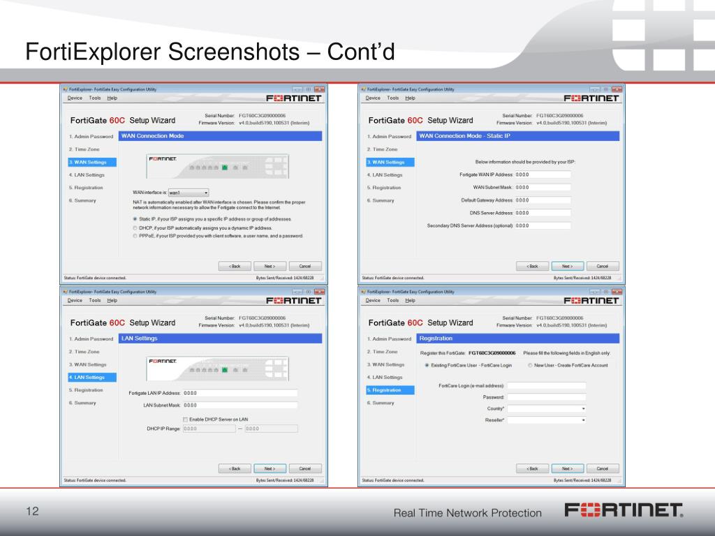Select Existing FortiCare User radio button
The height and width of the screenshot is (536, 715).
coord(427,366)
